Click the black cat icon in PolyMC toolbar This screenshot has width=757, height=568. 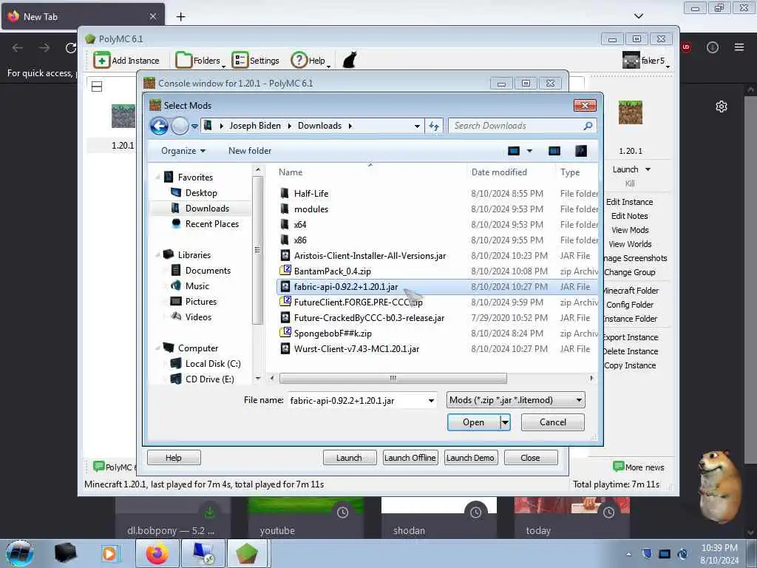[350, 61]
